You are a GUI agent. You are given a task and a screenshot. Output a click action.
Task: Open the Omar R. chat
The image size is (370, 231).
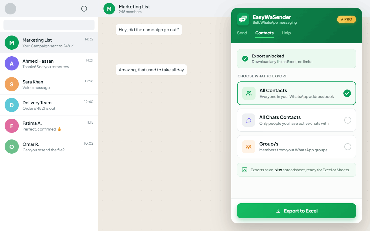click(49, 147)
